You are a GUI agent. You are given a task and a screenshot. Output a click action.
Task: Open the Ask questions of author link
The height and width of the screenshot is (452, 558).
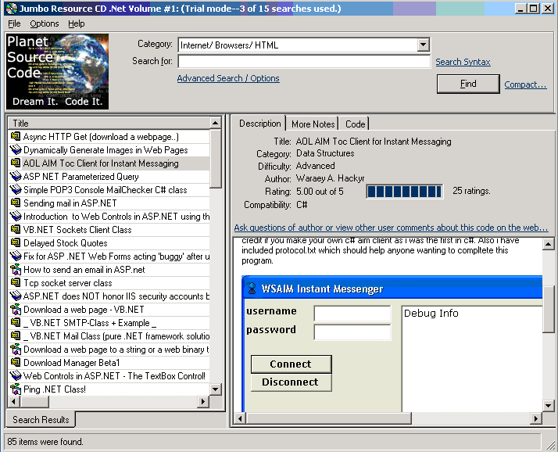click(391, 228)
